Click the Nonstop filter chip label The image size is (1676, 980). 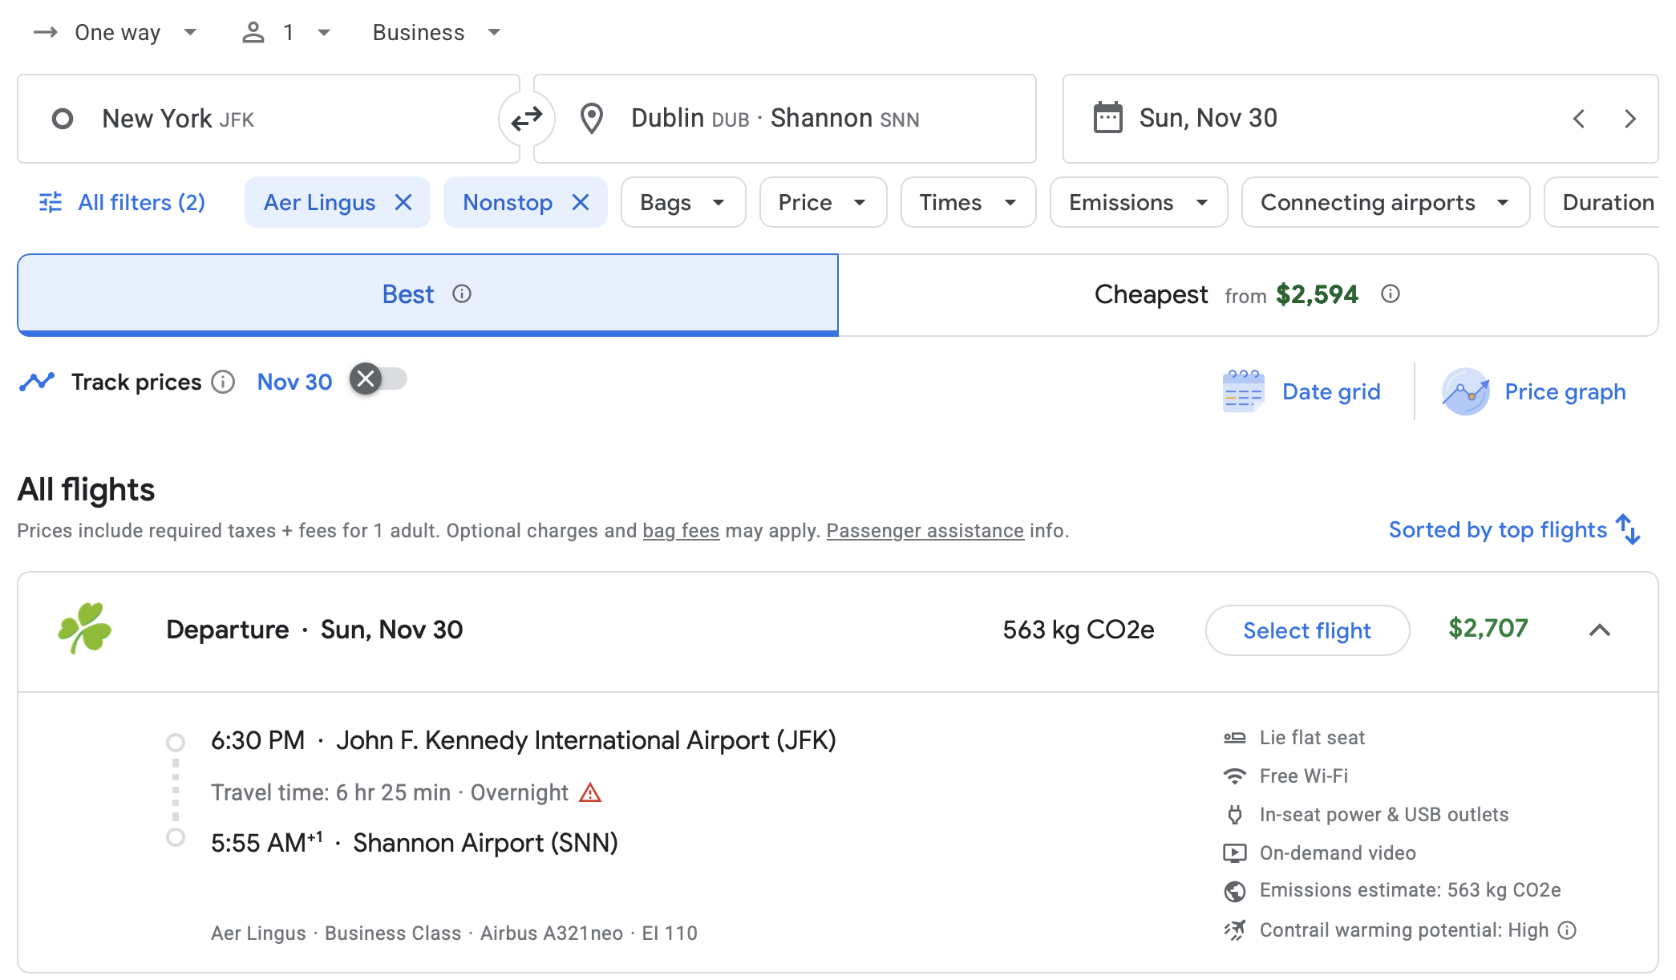pos(508,202)
